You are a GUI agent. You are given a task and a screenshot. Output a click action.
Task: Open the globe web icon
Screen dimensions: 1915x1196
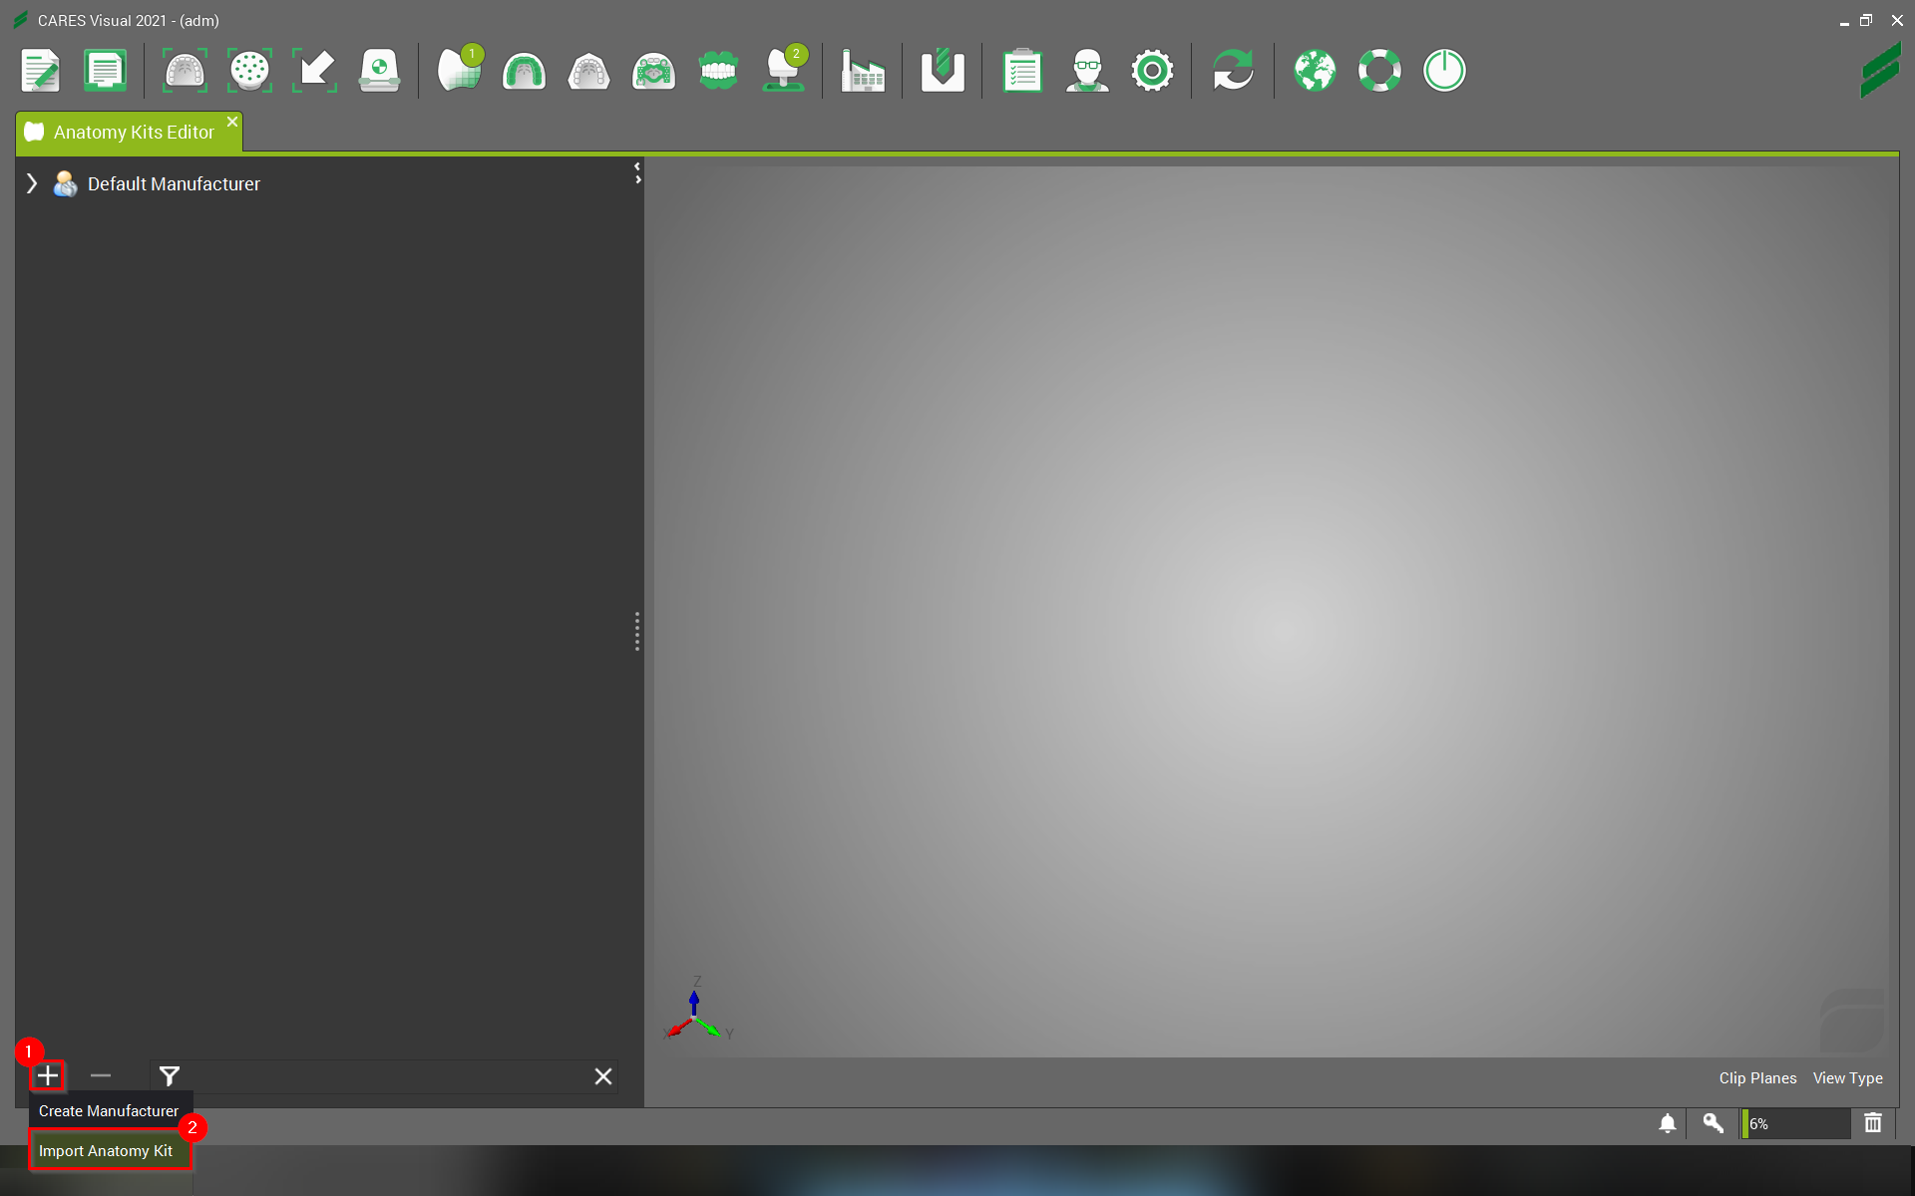[1315, 71]
